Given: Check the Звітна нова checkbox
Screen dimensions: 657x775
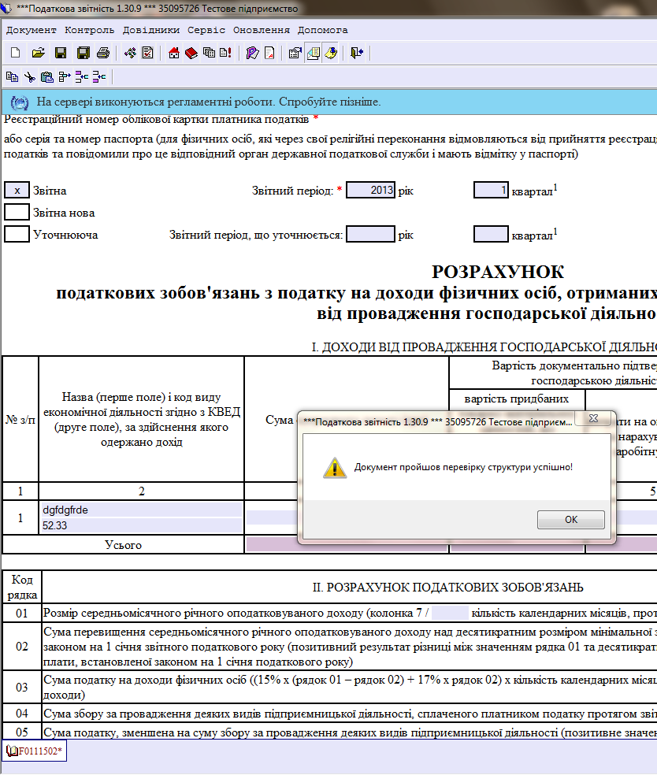Looking at the screenshot, I should point(17,213).
